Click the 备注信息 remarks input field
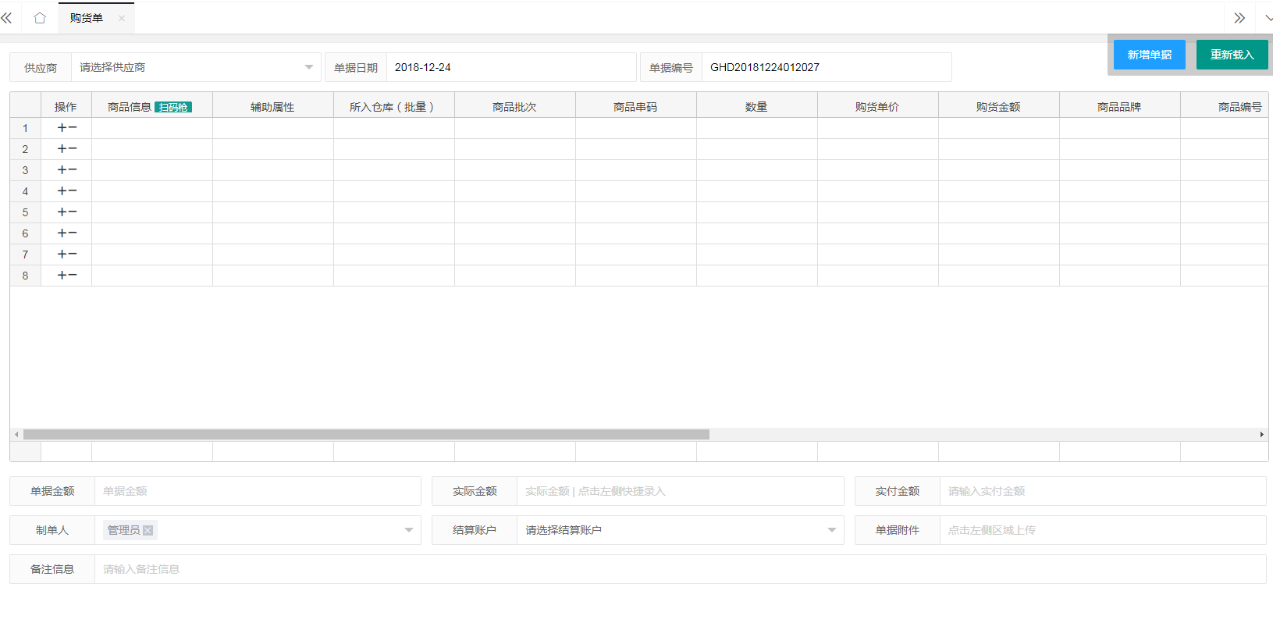 coord(679,569)
